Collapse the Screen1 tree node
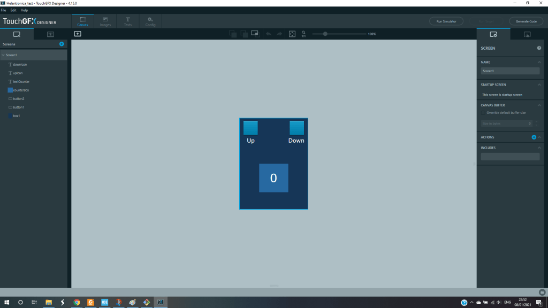 pyautogui.click(x=3, y=55)
